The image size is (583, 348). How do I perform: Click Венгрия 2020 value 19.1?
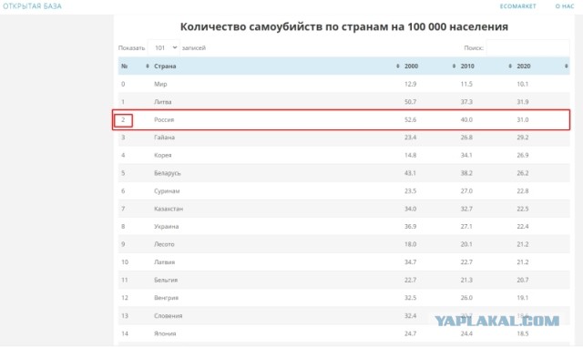pyautogui.click(x=523, y=298)
